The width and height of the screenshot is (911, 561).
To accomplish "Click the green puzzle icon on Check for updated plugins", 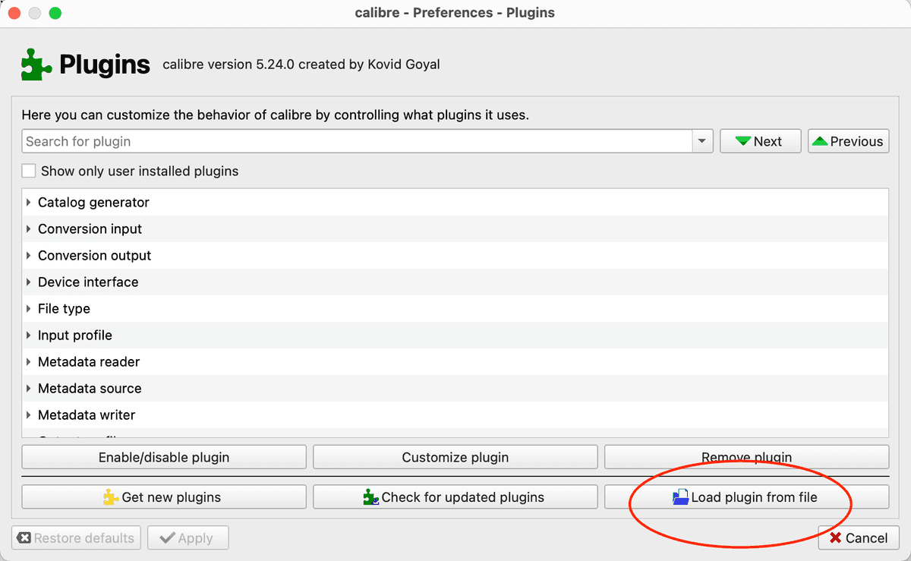I will pos(371,497).
